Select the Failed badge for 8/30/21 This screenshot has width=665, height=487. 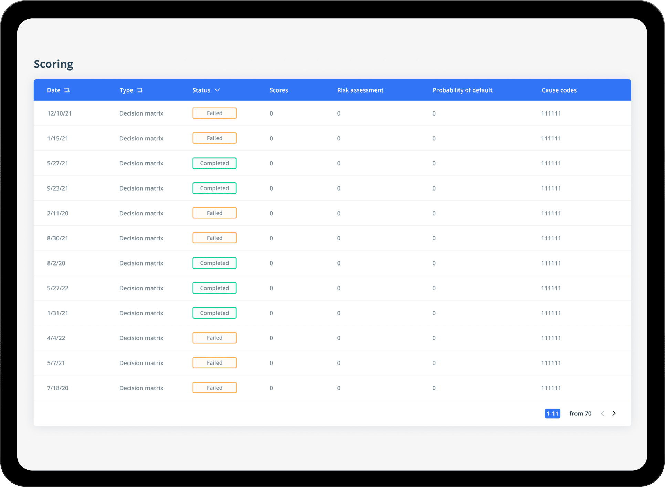214,238
